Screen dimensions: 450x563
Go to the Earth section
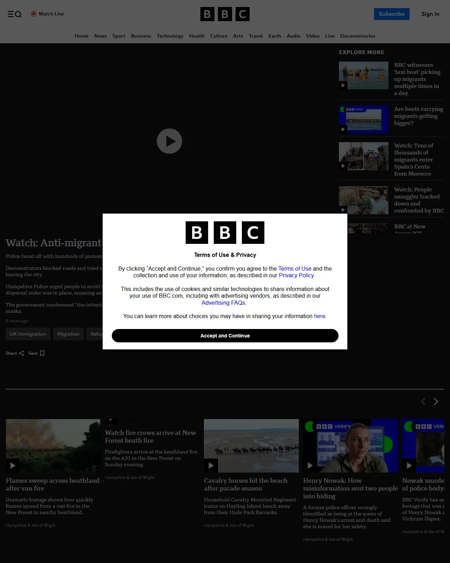coord(275,36)
